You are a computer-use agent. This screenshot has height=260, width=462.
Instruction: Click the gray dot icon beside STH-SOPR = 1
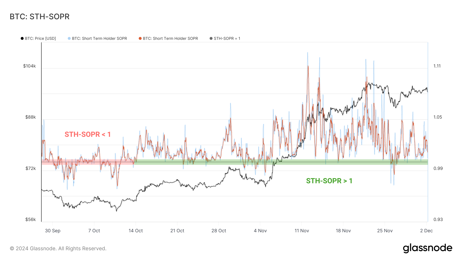[x=211, y=38]
